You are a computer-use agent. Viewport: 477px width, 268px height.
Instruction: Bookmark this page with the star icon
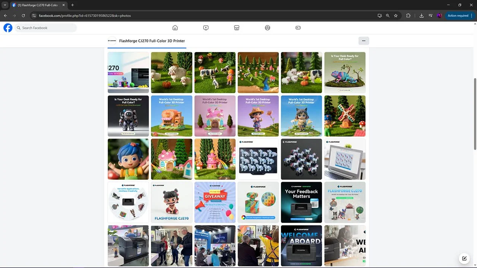click(396, 16)
